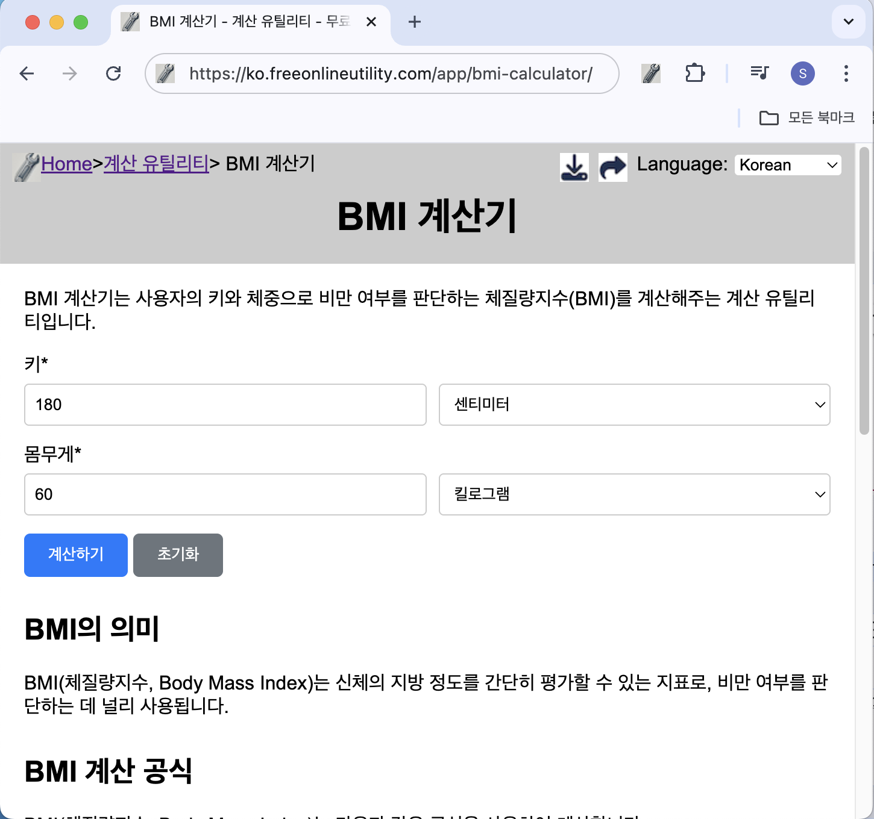Click the share arrow icon in header

[x=613, y=167]
